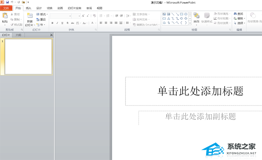Switch to the Outline (大纲) pane tab
Viewport: 262px width, 160px height.
(x=18, y=35)
